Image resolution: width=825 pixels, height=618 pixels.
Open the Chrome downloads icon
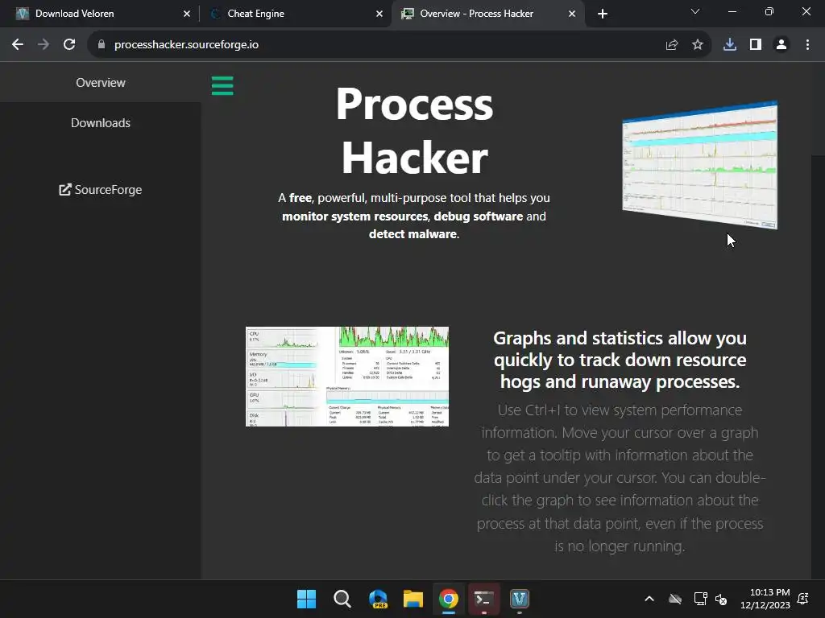730,45
